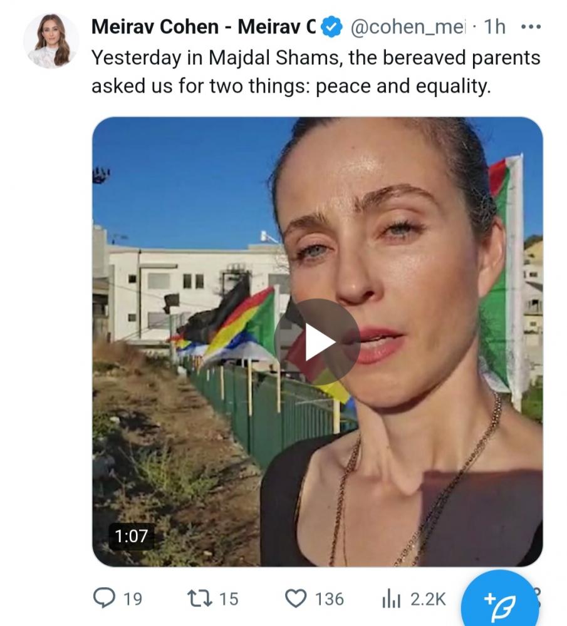This screenshot has height=626, width=567.
Task: View the tweet analytics bar chart icon
Action: [391, 599]
